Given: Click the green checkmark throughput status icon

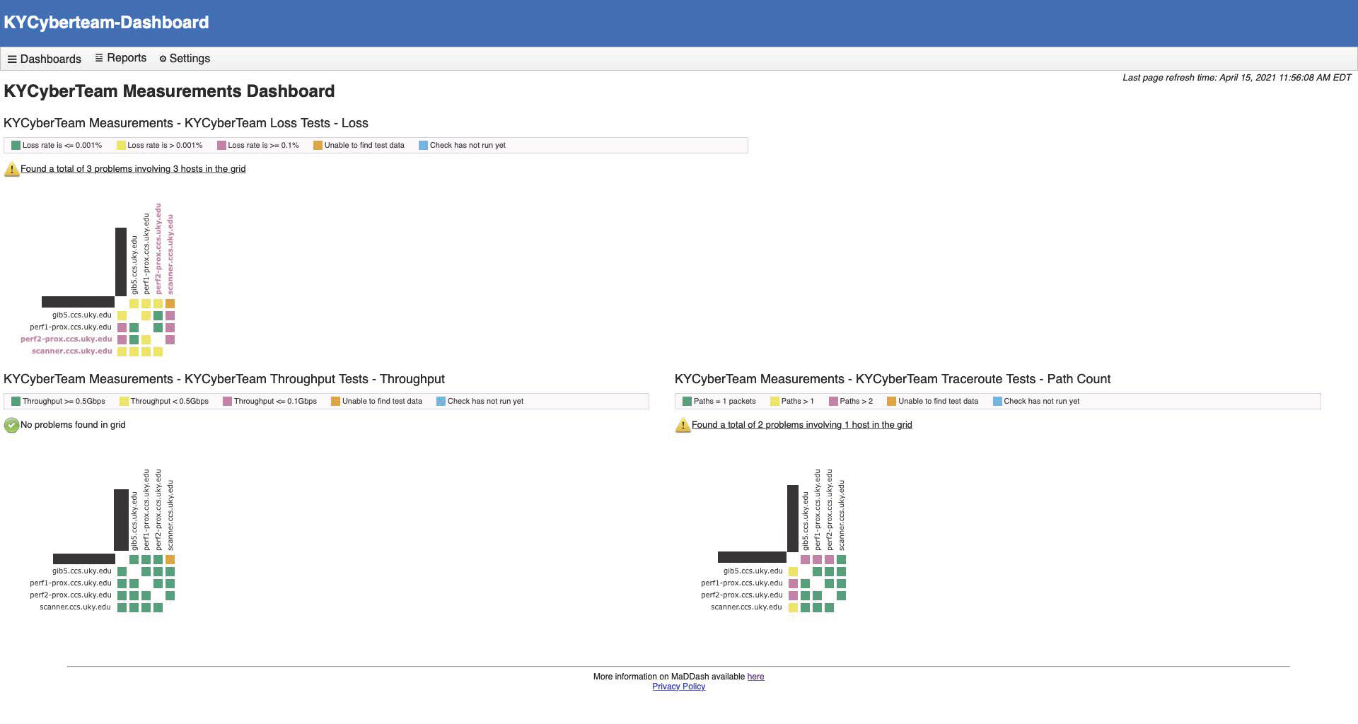Looking at the screenshot, I should pos(11,425).
